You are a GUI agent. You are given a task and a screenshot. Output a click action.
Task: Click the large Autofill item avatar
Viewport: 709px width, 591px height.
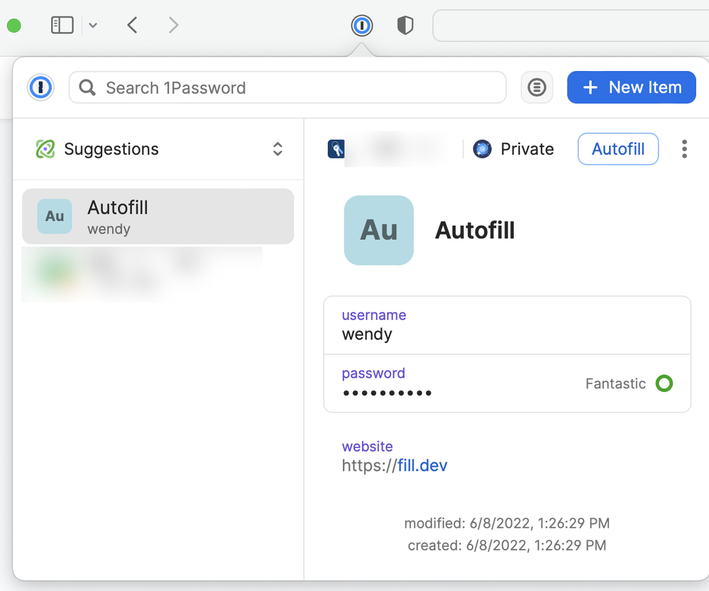379,230
